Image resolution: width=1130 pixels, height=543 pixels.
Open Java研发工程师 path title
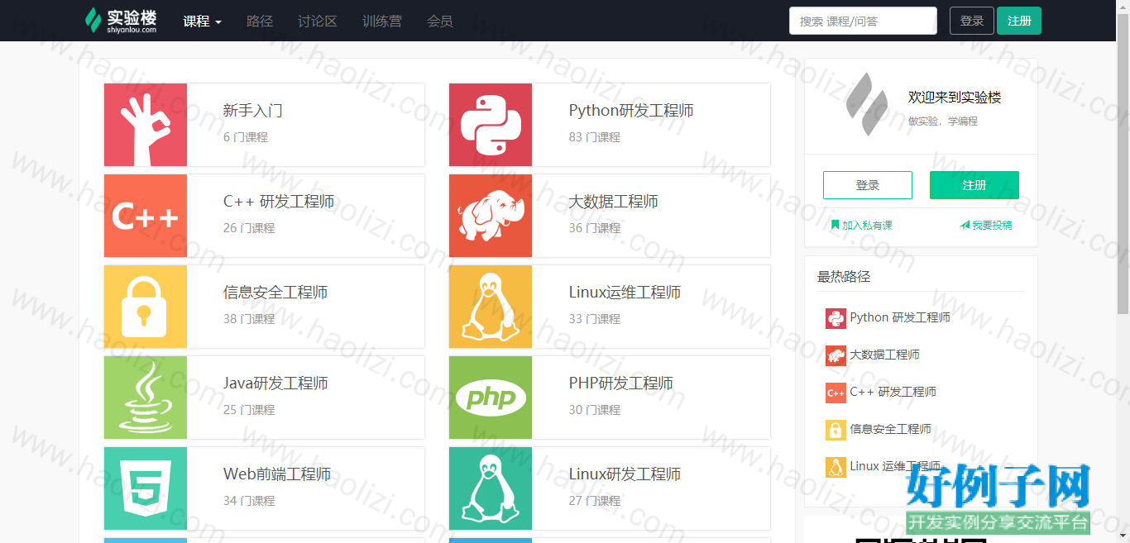click(275, 383)
